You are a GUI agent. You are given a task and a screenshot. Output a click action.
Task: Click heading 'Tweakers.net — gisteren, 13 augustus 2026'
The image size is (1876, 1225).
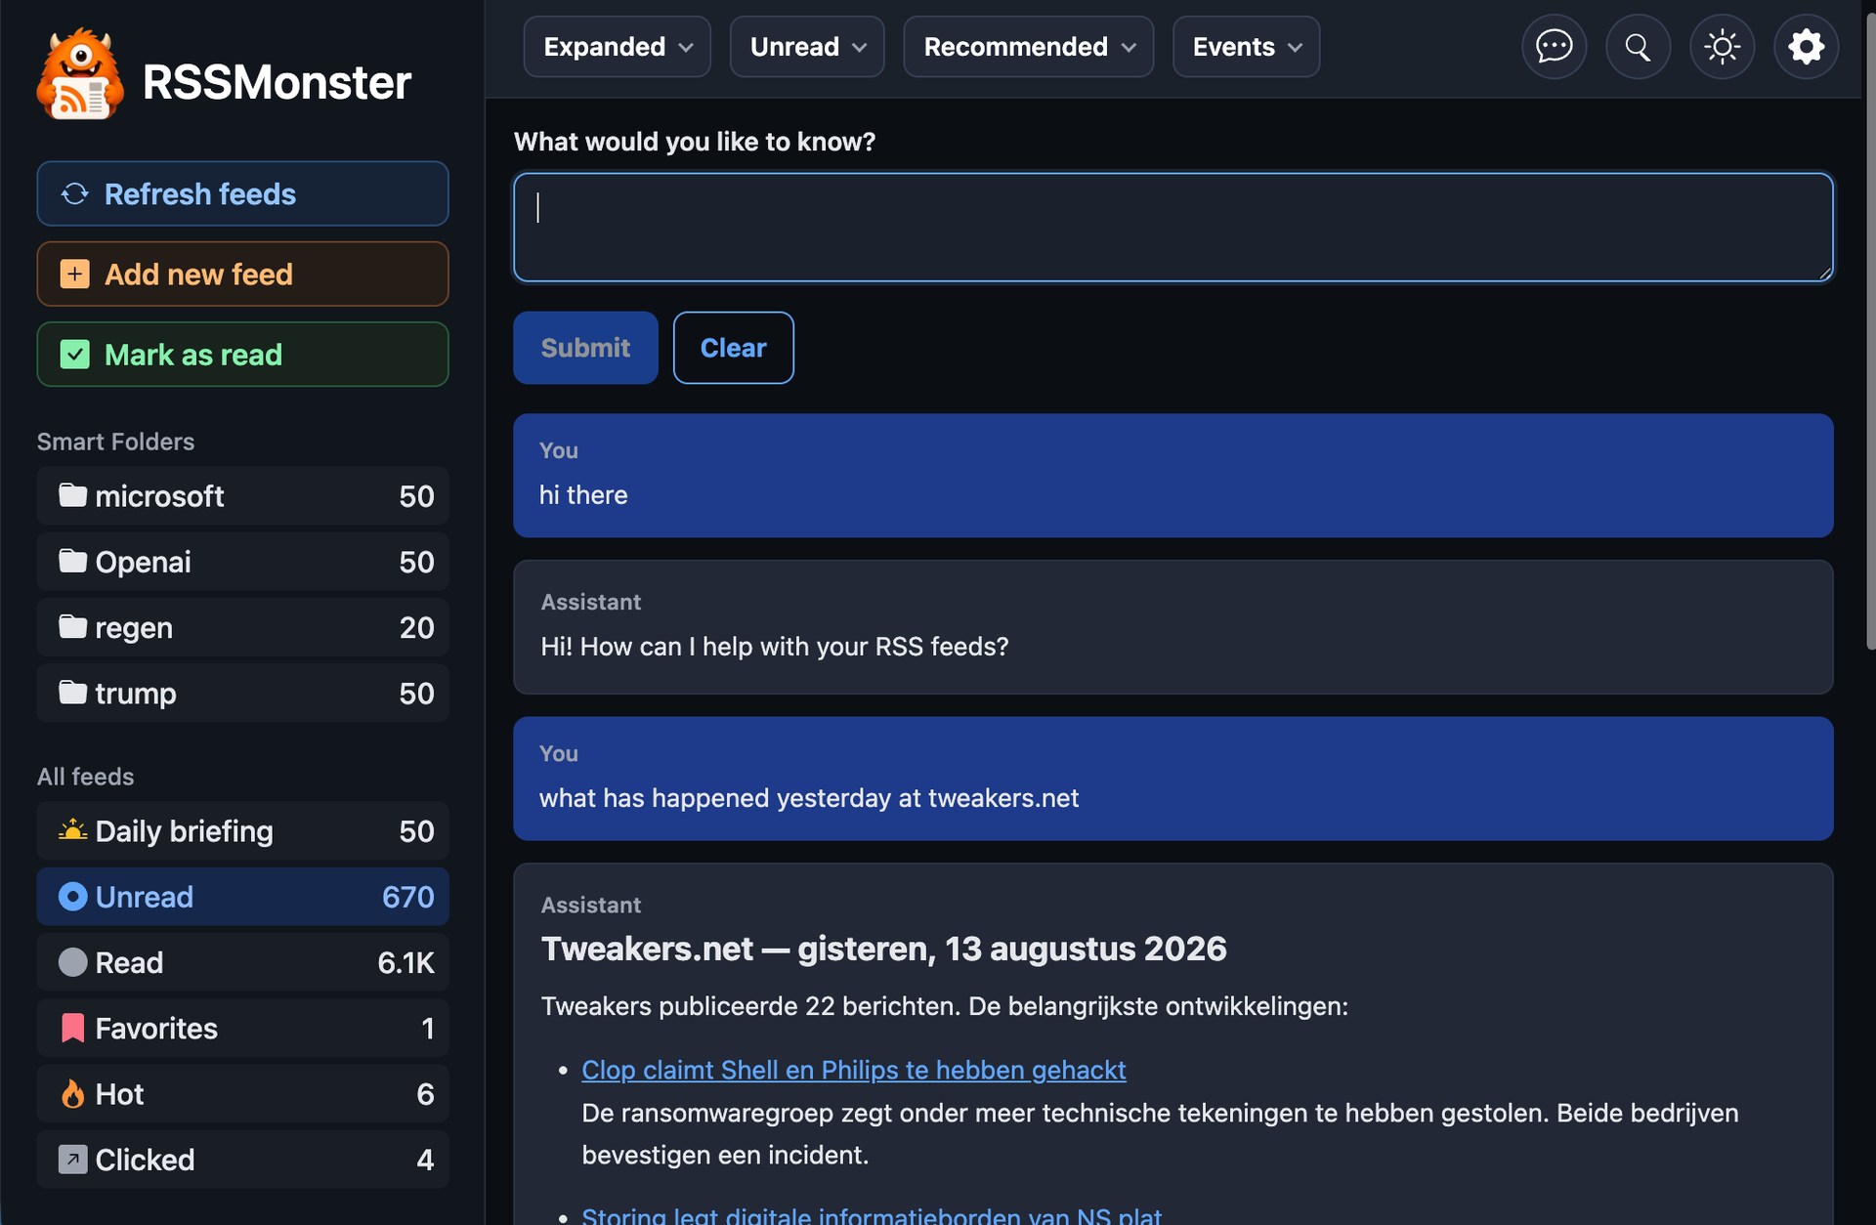(883, 949)
